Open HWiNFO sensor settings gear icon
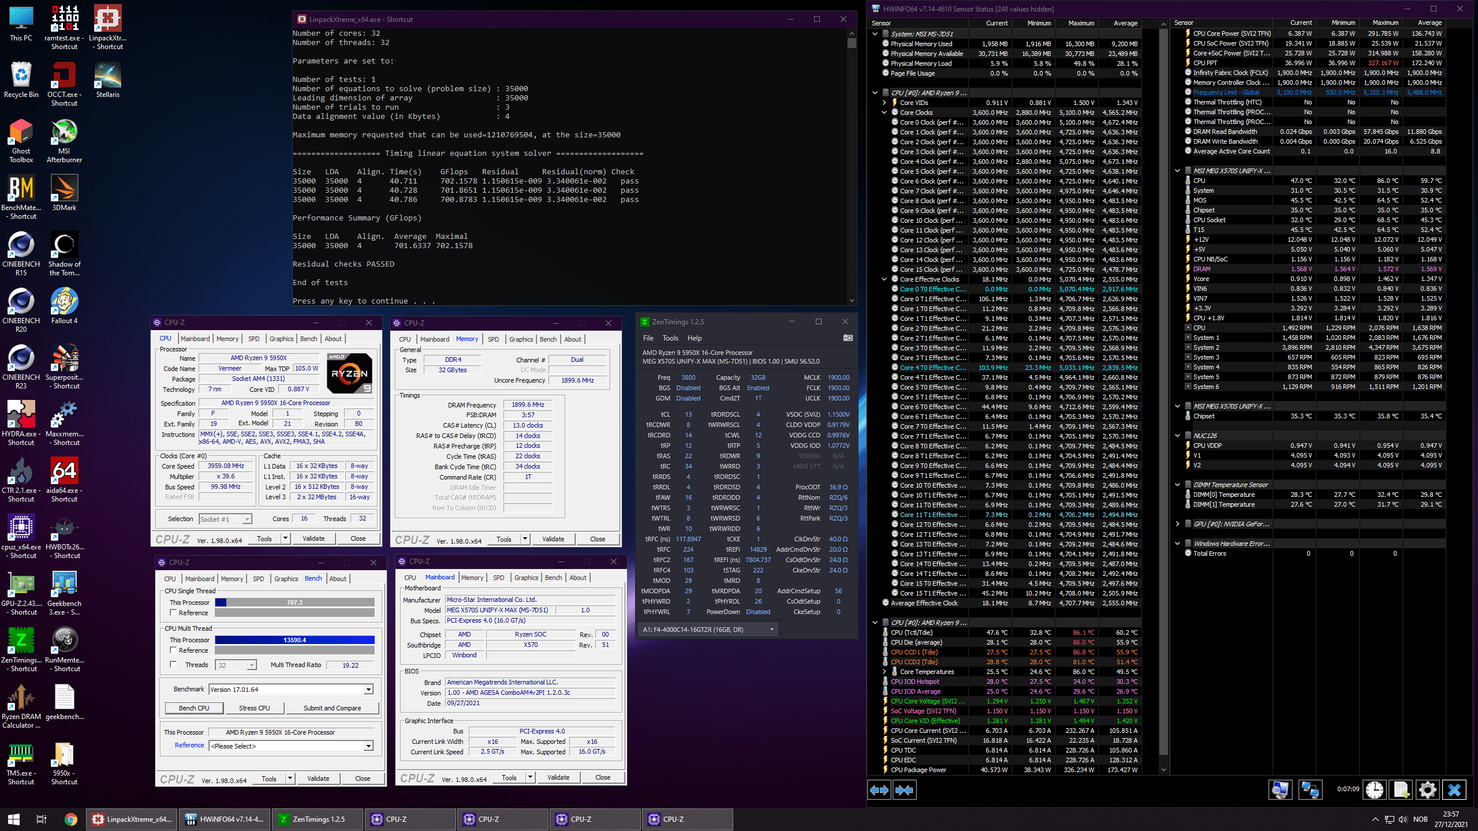This screenshot has width=1478, height=831. point(1428,789)
